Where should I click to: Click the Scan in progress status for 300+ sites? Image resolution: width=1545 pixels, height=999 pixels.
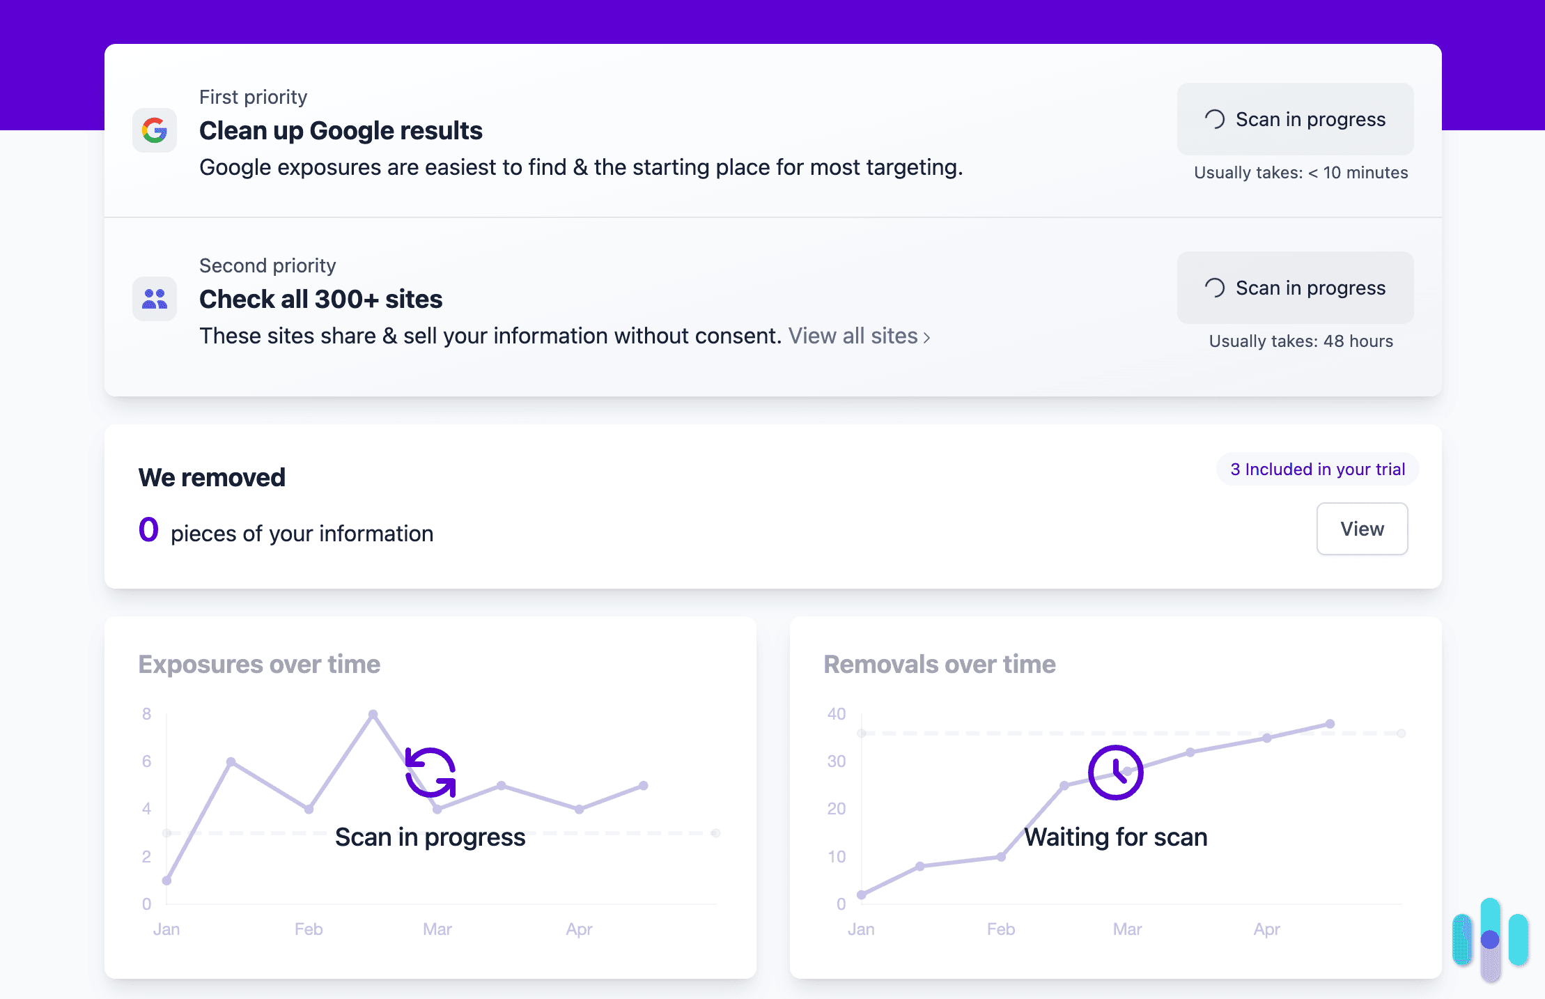point(1294,288)
